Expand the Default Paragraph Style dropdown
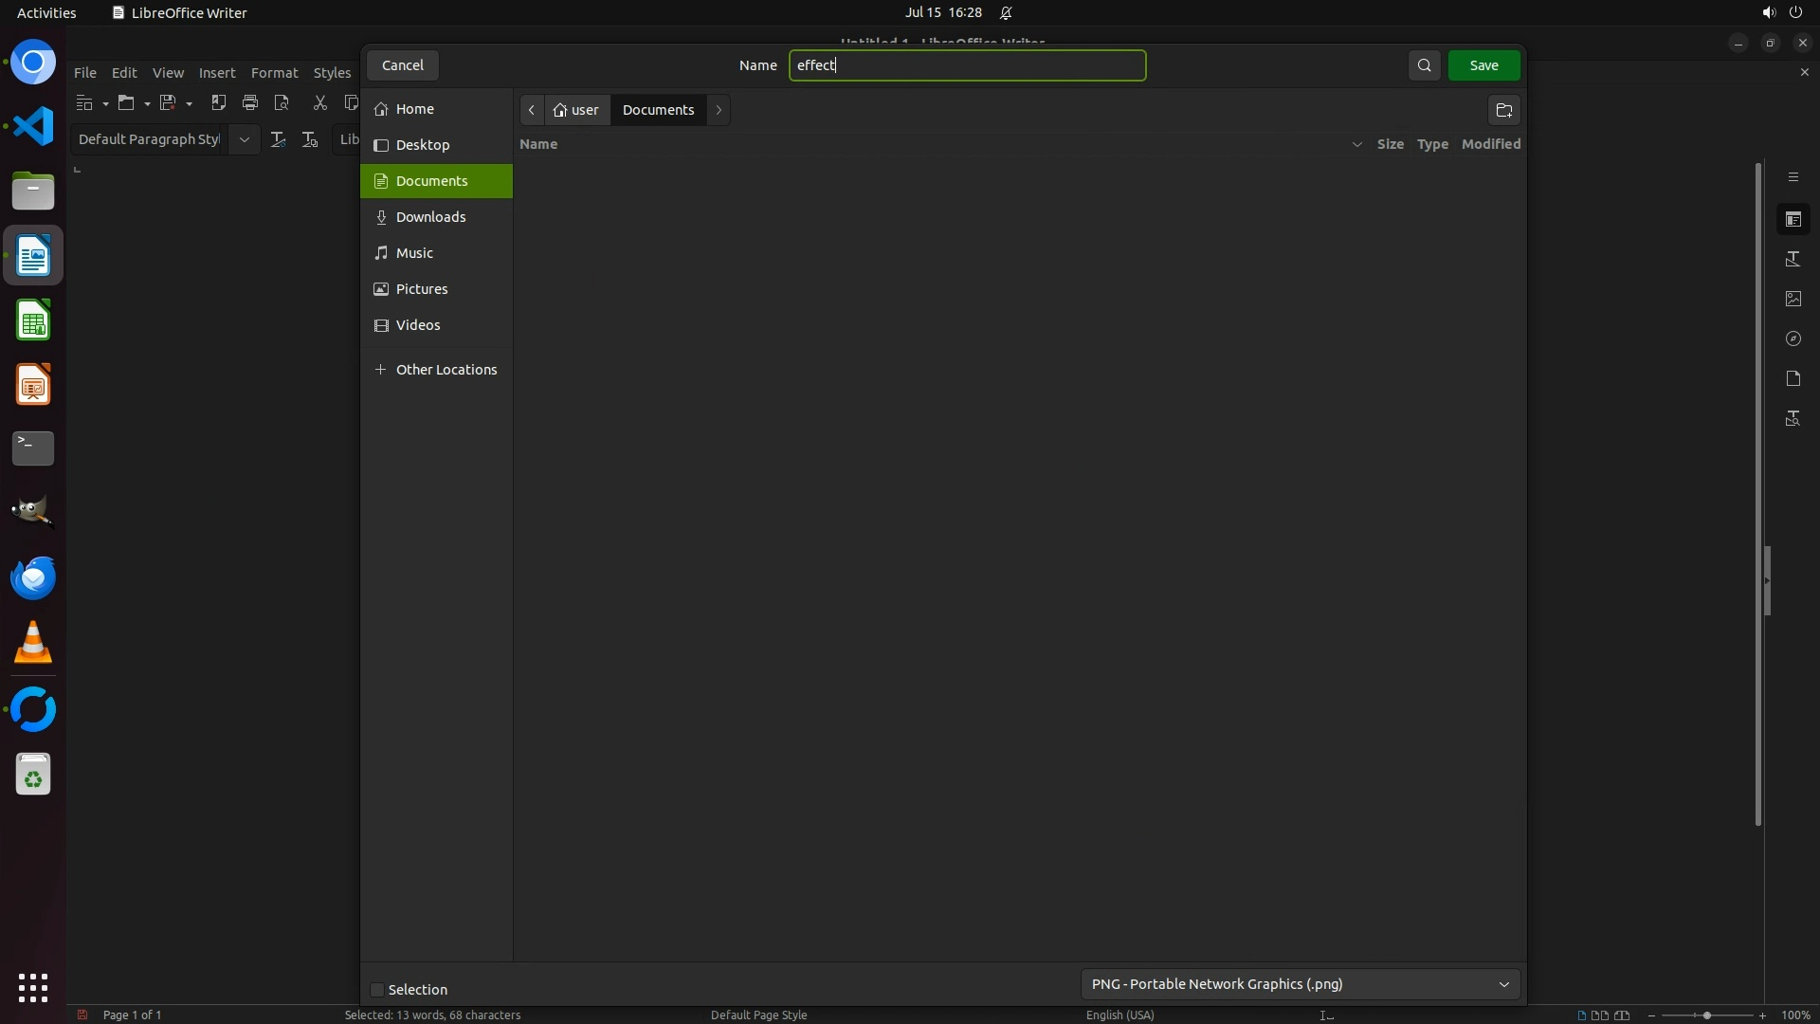The width and height of the screenshot is (1820, 1024). coord(244,139)
